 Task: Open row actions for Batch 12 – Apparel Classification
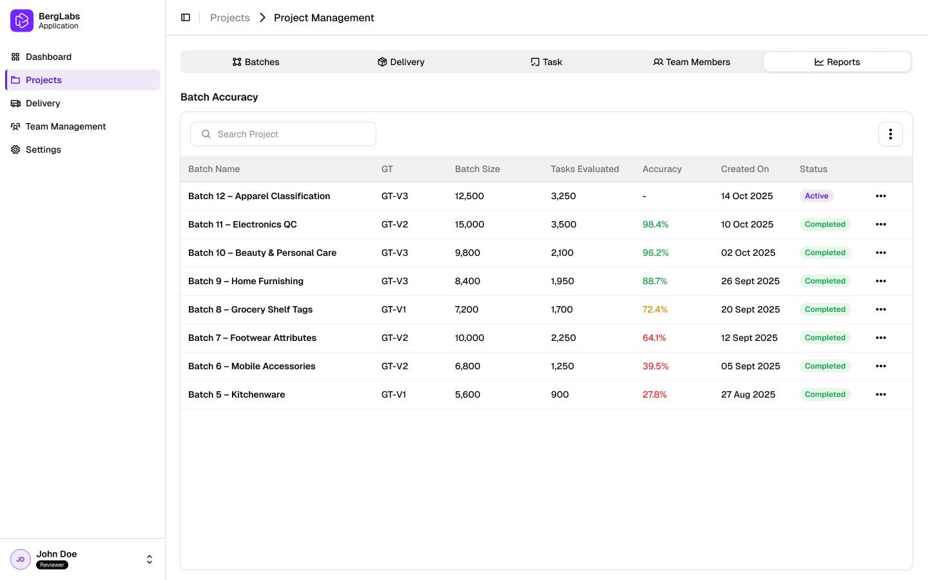pos(881,196)
